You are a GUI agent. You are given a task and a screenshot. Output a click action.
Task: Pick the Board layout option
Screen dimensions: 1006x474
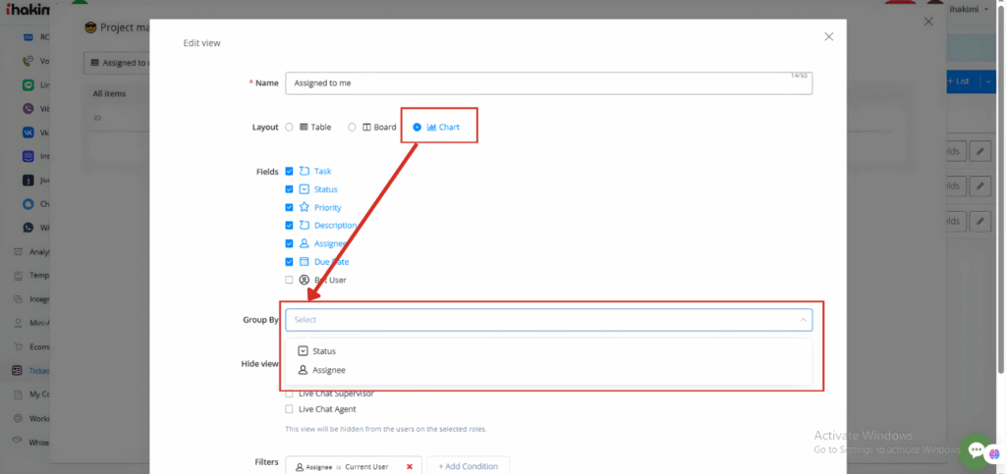pos(352,128)
